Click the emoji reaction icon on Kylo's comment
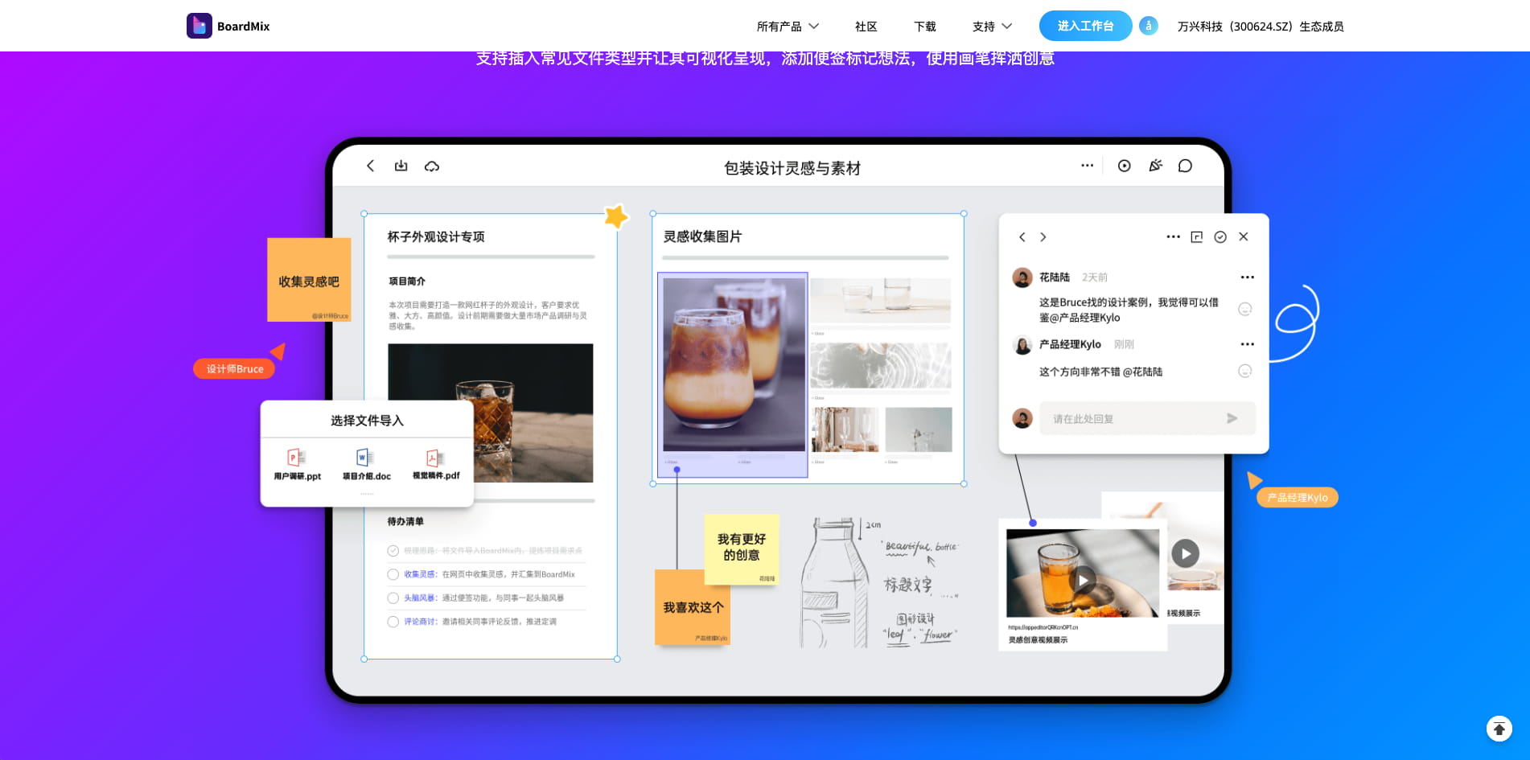The image size is (1530, 760). click(x=1244, y=371)
